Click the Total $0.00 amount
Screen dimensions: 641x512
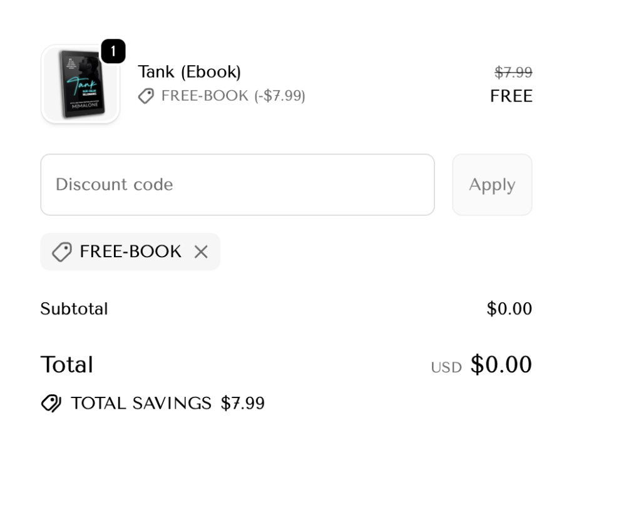click(501, 364)
